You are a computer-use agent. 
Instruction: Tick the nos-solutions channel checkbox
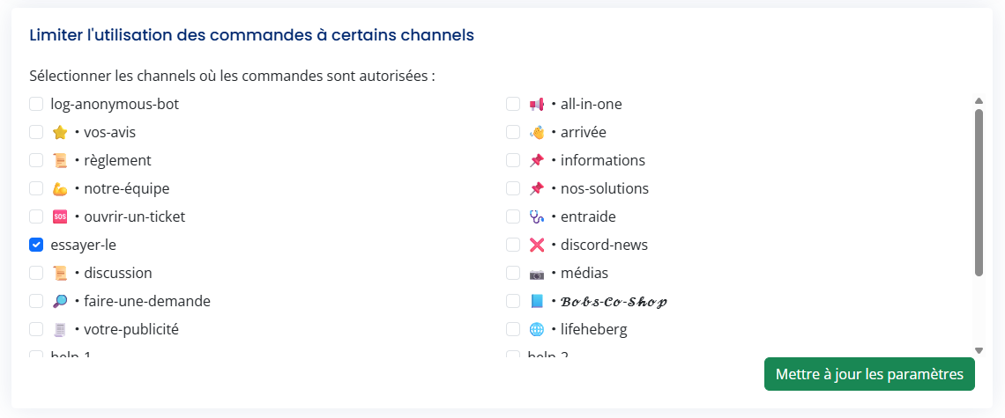[x=513, y=188]
